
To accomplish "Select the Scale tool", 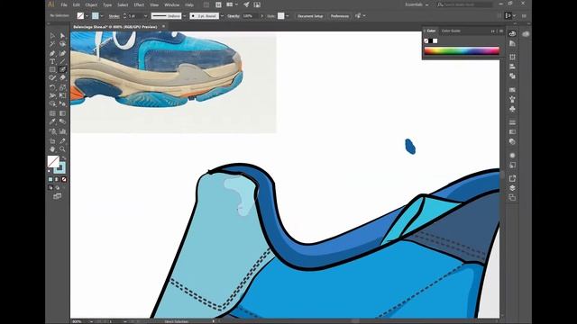I will [x=62, y=87].
